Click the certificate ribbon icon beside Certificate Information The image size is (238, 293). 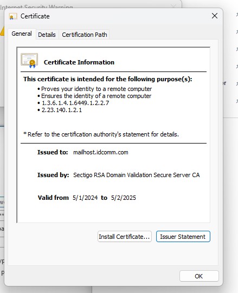point(29,61)
